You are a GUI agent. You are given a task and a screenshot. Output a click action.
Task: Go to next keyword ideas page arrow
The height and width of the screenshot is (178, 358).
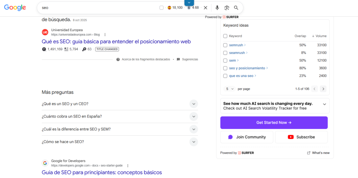[323, 89]
